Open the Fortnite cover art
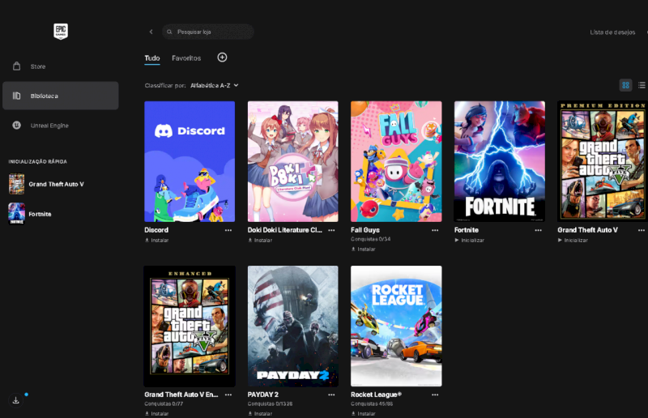Screen dimensions: 648x418 click(500, 162)
